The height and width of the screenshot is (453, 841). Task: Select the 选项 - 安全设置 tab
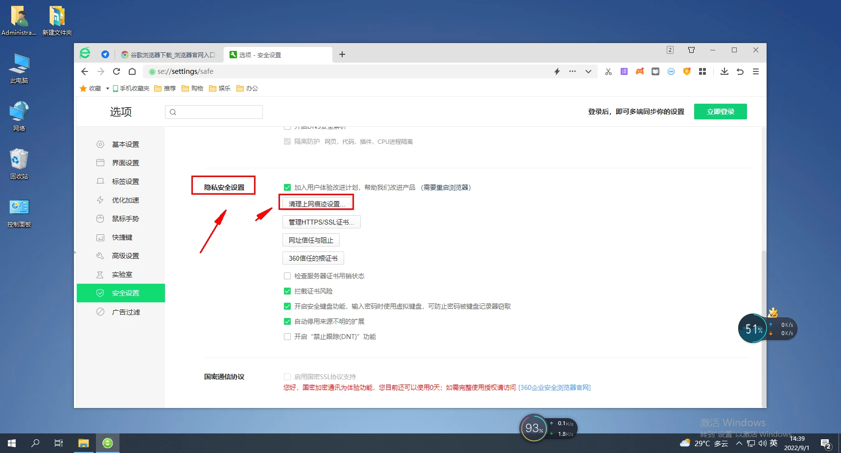[x=278, y=55]
